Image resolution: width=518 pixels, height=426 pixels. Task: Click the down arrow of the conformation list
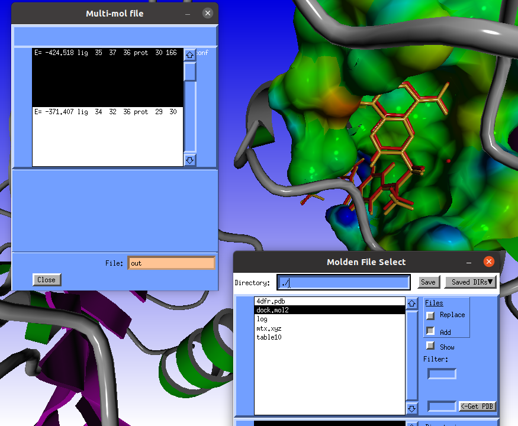(x=189, y=160)
